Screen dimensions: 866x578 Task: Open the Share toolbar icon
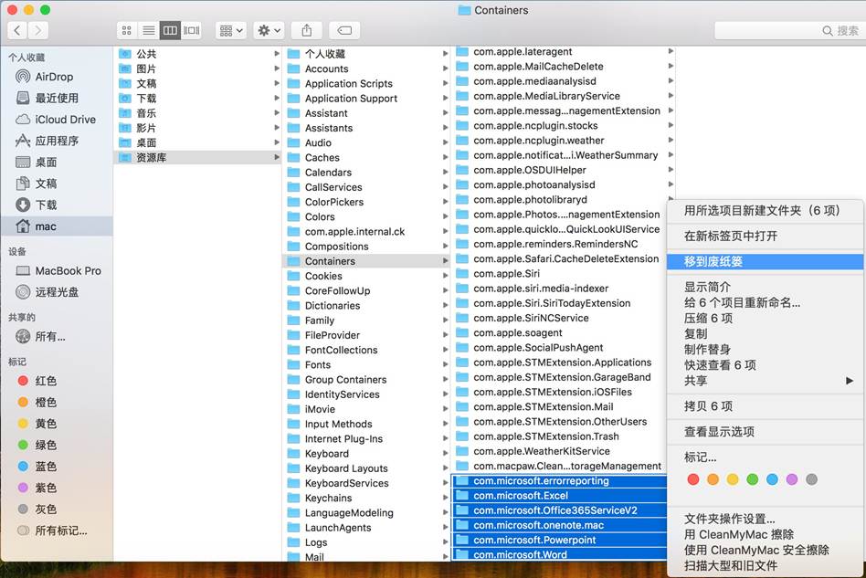point(306,29)
